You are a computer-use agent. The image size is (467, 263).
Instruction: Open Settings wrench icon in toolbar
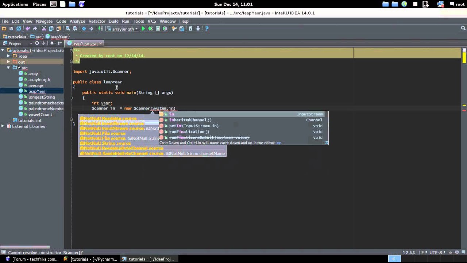pos(174,28)
